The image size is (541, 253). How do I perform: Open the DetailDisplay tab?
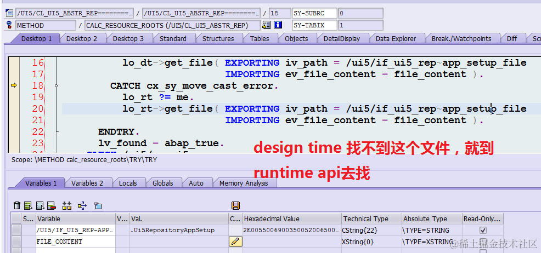(x=342, y=38)
